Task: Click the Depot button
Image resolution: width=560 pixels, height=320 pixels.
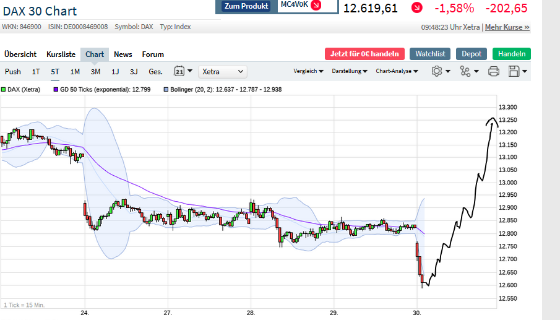Action: (472, 54)
